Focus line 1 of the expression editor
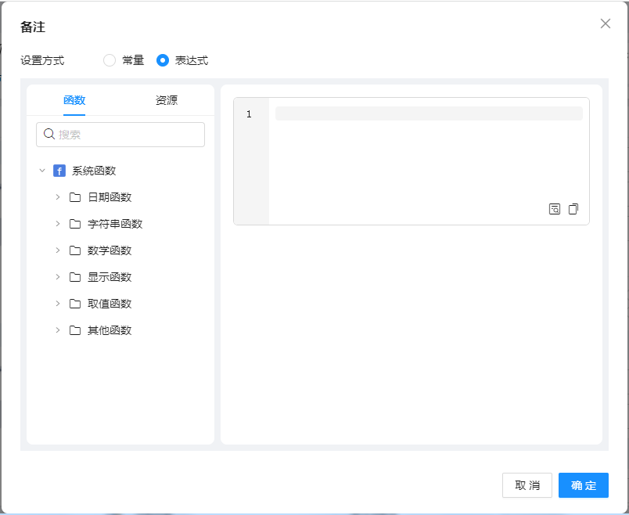This screenshot has height=515, width=629. point(429,114)
